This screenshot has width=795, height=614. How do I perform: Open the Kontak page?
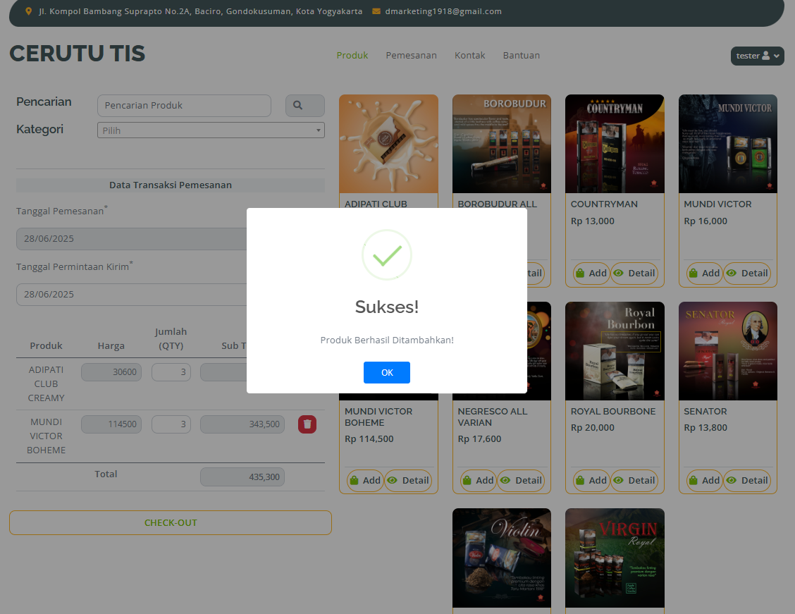pyautogui.click(x=469, y=56)
